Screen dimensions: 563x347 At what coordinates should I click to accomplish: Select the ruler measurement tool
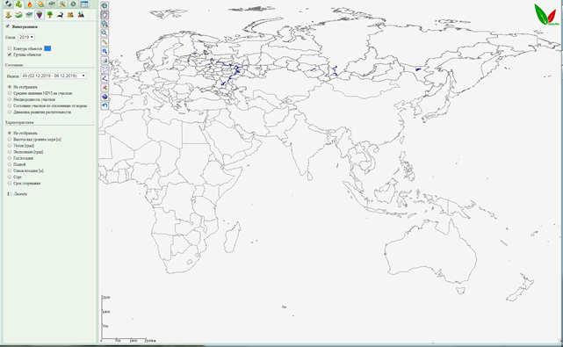pyautogui.click(x=105, y=42)
